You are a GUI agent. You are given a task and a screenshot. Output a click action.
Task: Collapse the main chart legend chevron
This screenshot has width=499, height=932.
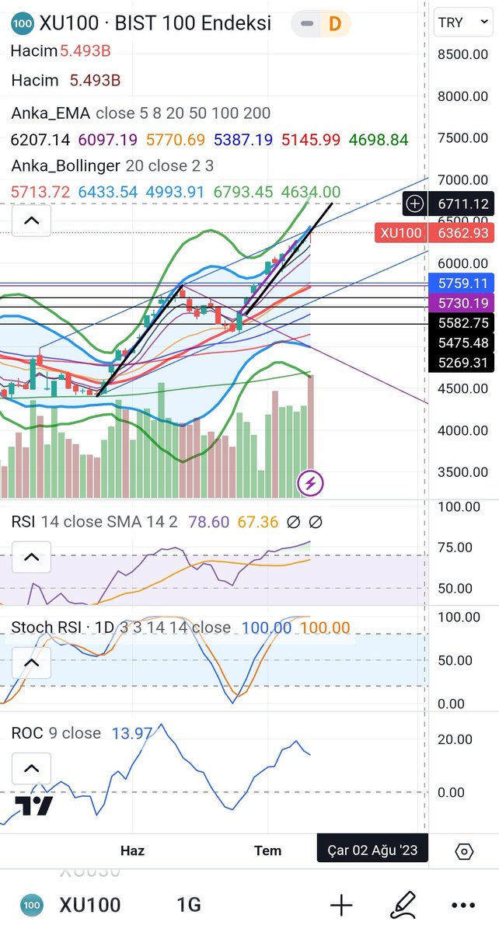(31, 221)
